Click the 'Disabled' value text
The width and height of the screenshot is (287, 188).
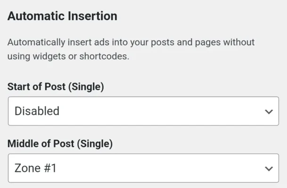click(x=37, y=111)
